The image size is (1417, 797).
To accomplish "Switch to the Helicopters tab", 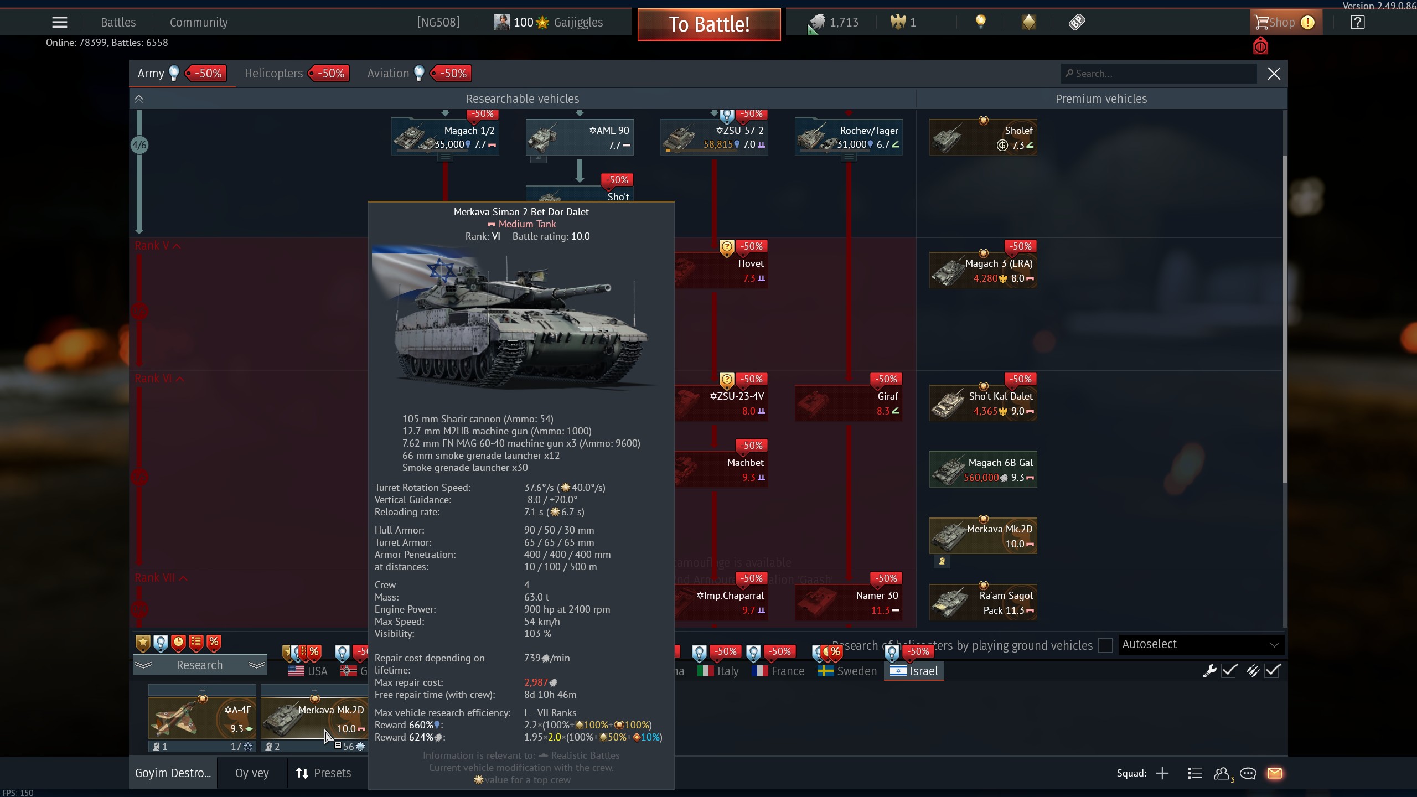I will (273, 74).
